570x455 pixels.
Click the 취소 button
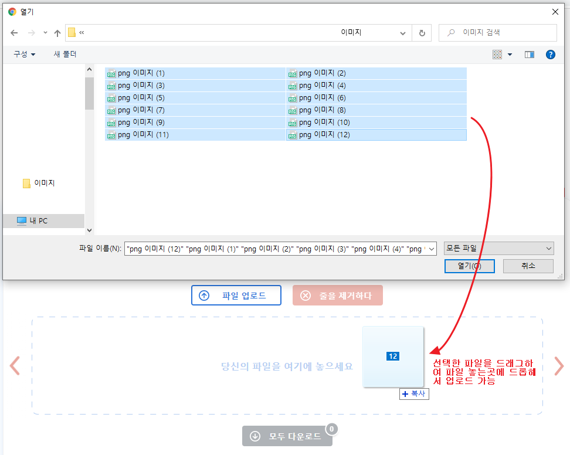527,266
